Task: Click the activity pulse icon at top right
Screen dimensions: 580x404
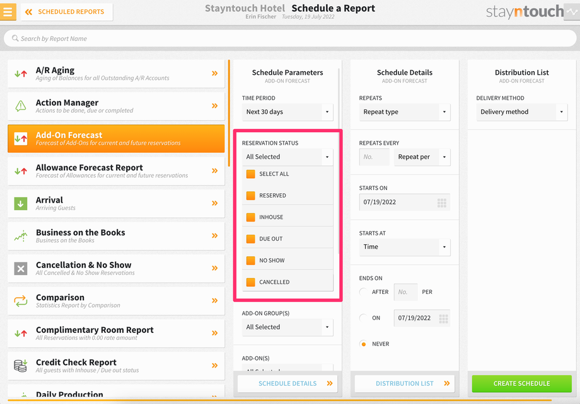Action: point(572,12)
